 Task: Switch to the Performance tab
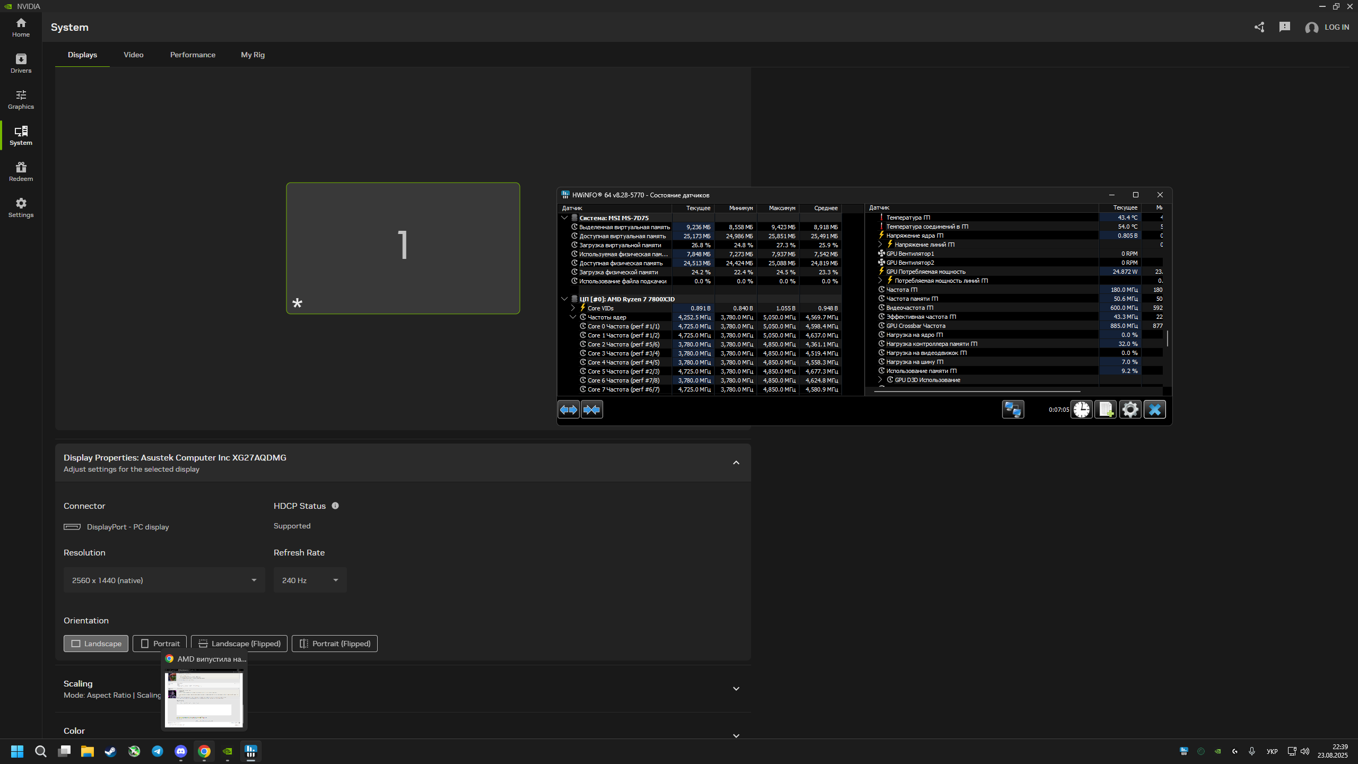(193, 55)
